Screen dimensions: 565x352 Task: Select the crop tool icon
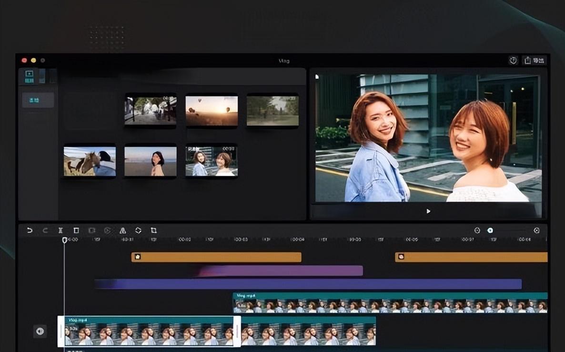(x=153, y=230)
